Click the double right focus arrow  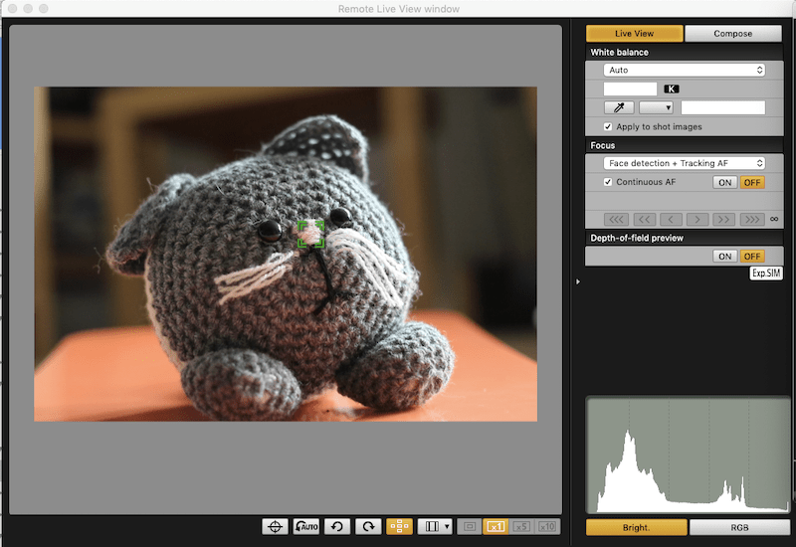click(724, 219)
